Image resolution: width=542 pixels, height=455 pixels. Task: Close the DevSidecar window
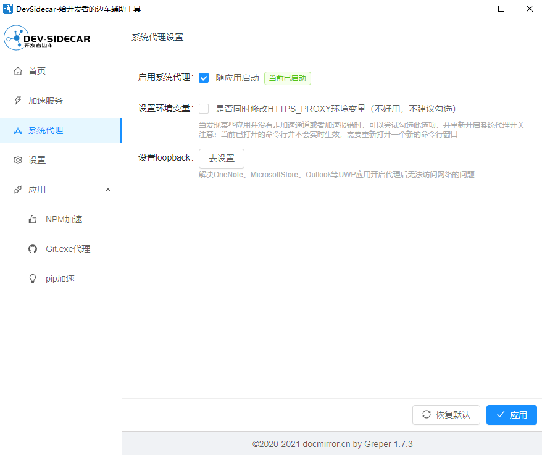coord(529,9)
